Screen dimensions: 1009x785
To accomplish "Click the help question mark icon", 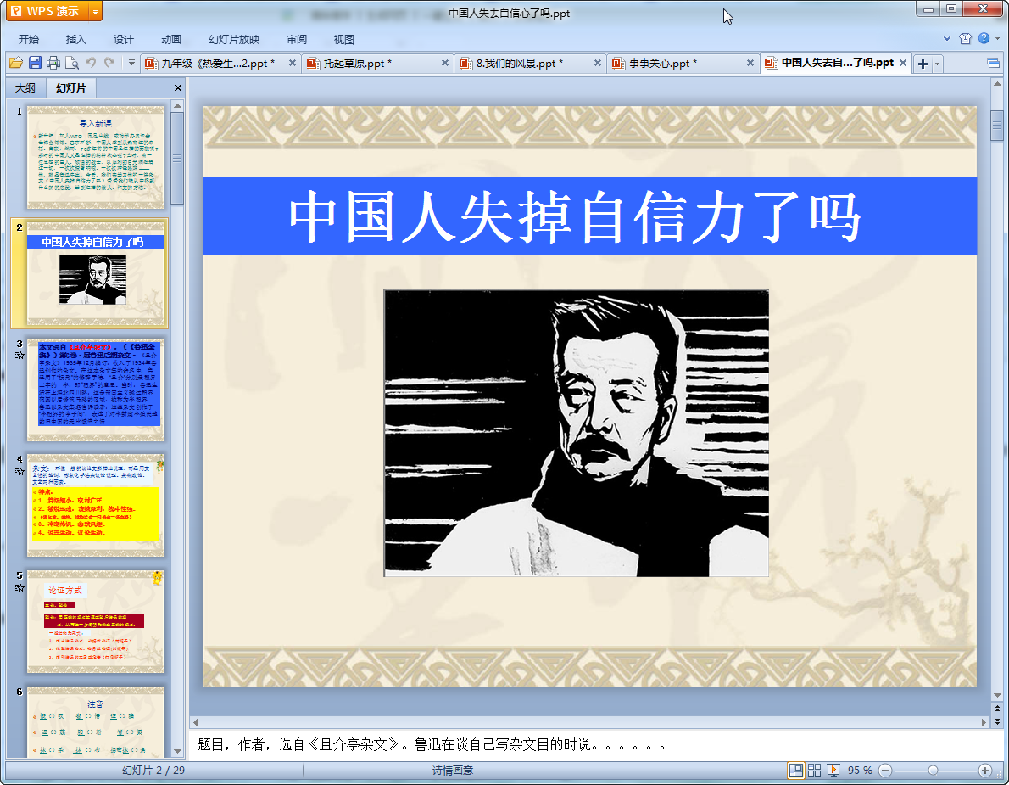I will (x=984, y=39).
